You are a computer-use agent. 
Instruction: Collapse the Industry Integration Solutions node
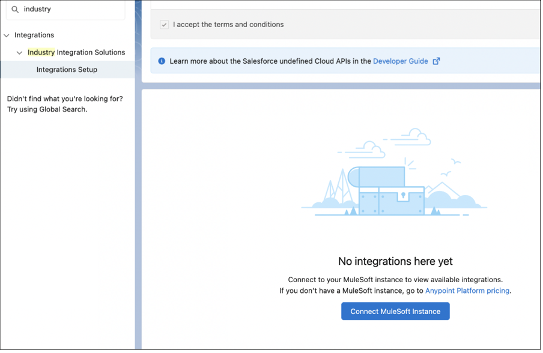(x=19, y=53)
